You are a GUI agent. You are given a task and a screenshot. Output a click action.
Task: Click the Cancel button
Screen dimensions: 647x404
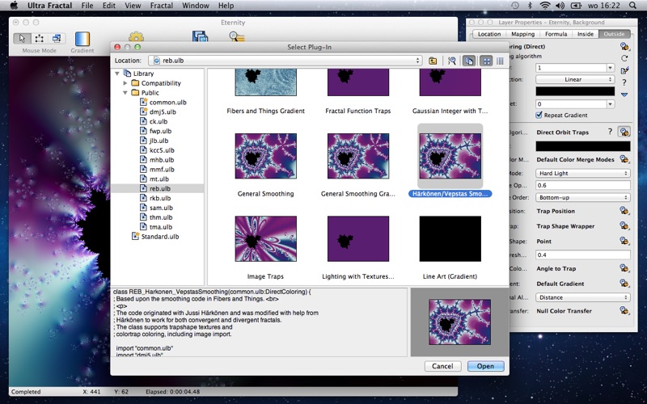coord(442,366)
